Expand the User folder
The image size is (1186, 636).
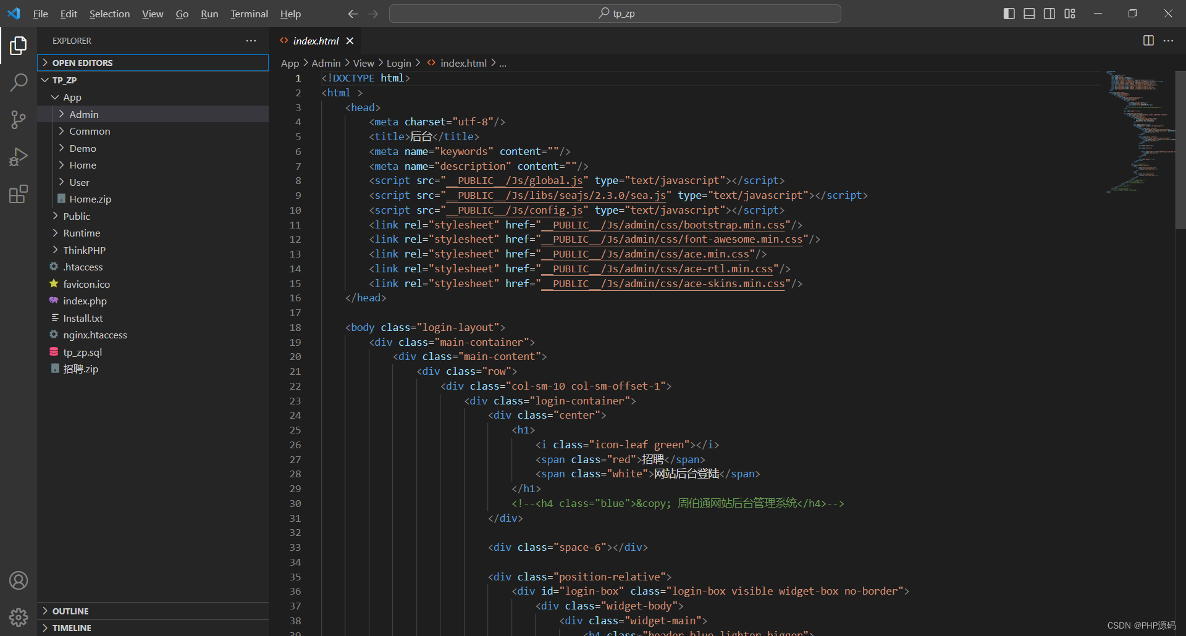(x=153, y=182)
